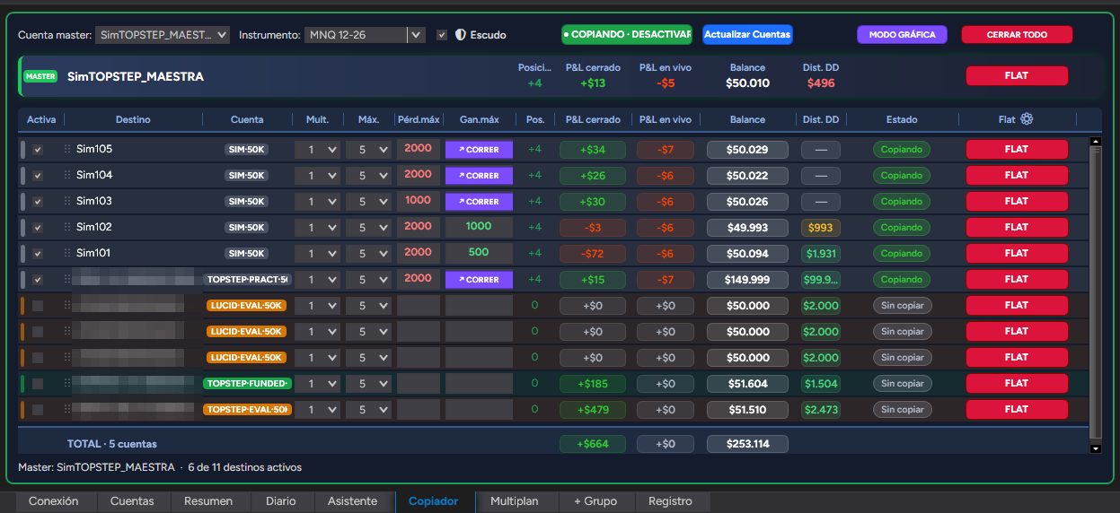
Task: Edit Gan.máx field of Sim102 showing 1000
Action: point(479,228)
